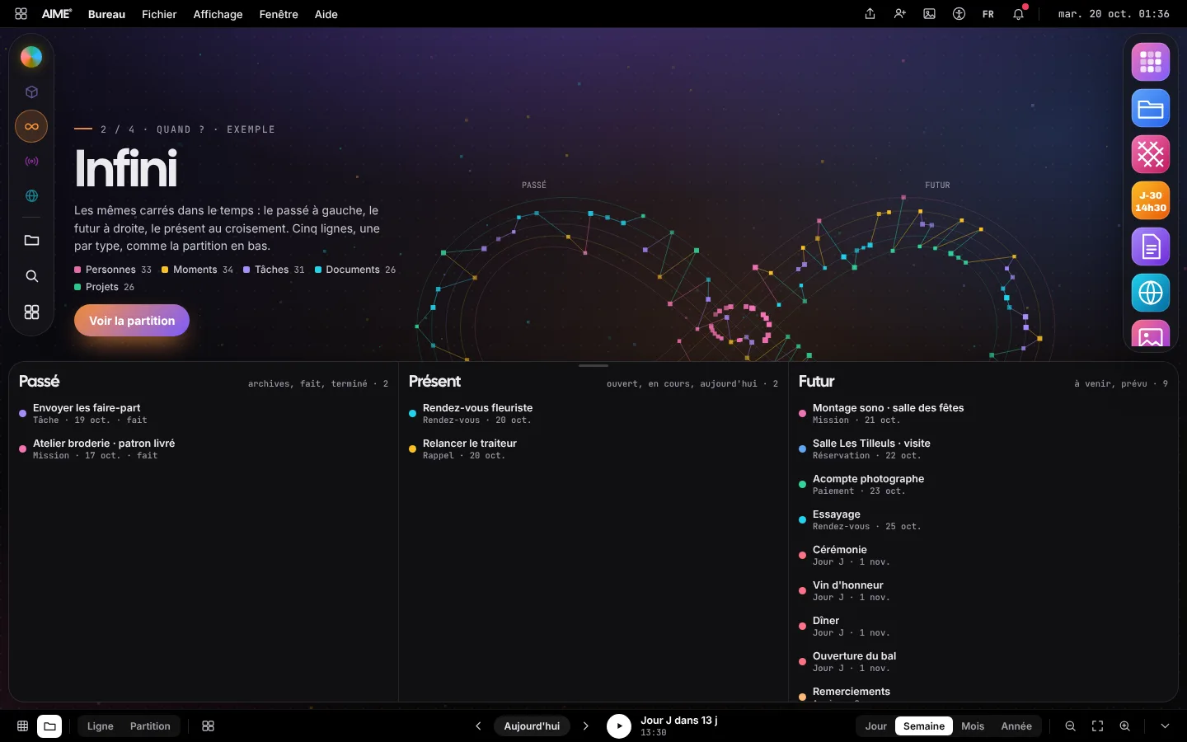
Task: Open the Rendez-vous fleuriste item
Action: click(593, 414)
